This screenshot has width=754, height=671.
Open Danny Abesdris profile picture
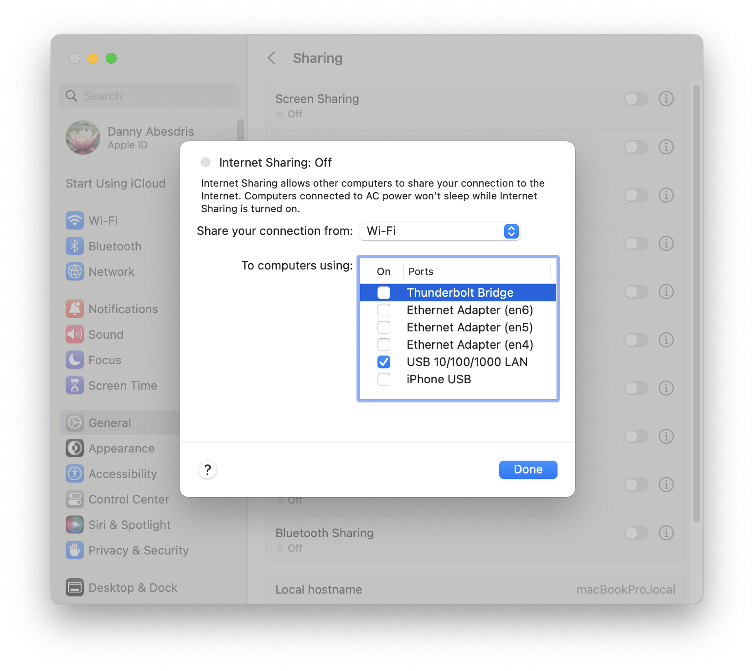point(83,137)
